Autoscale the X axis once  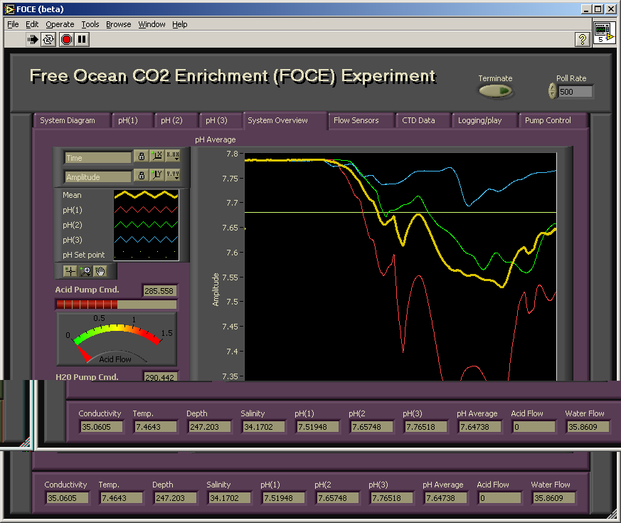coord(156,156)
